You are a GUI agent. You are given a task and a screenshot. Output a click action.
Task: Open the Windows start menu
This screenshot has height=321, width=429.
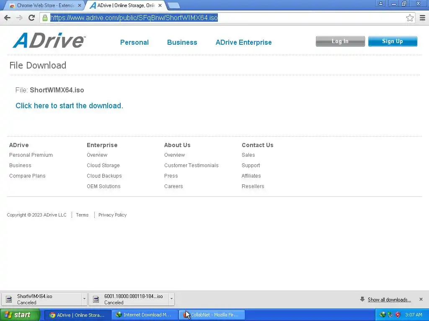[20, 315]
